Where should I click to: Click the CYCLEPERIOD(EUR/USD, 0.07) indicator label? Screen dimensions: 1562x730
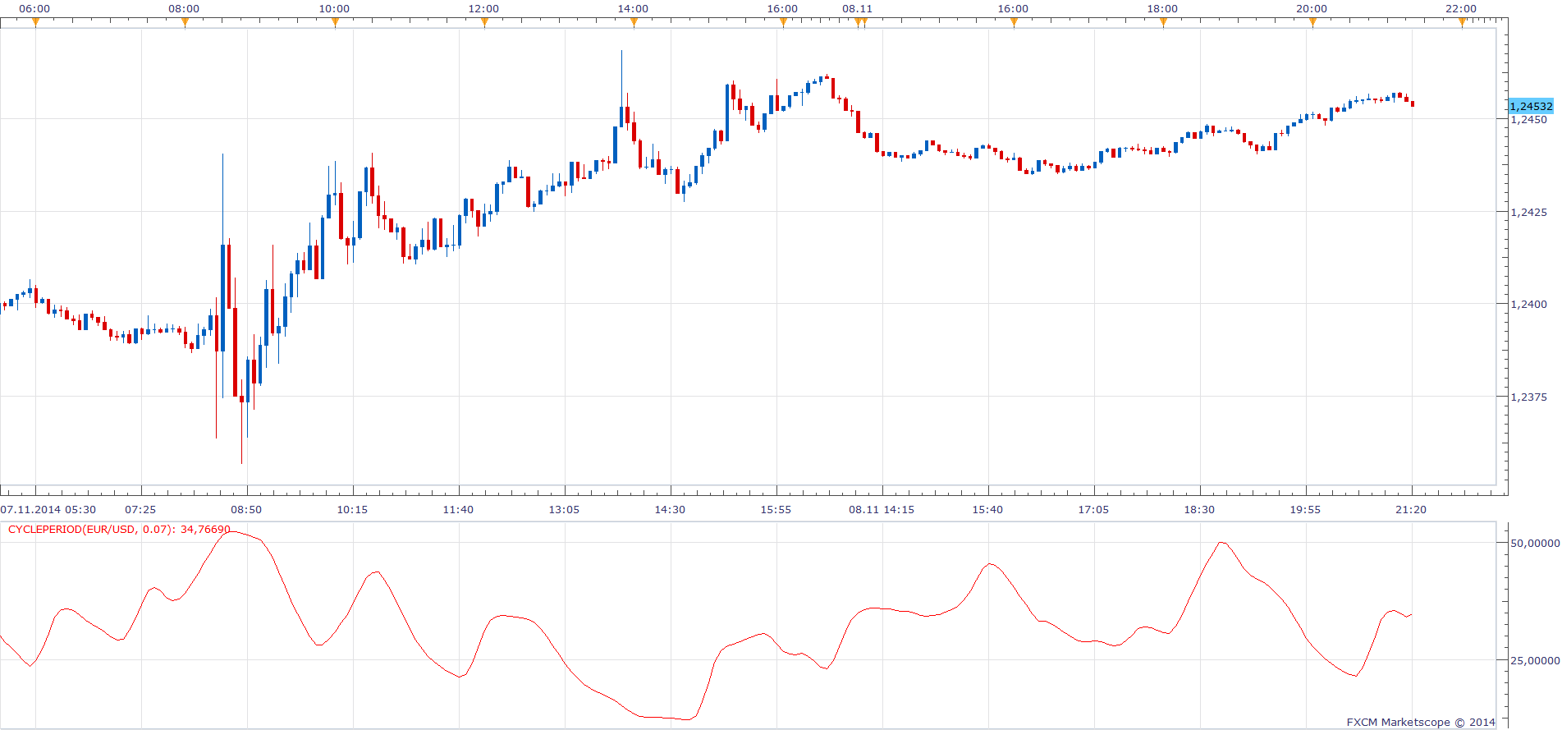(119, 530)
